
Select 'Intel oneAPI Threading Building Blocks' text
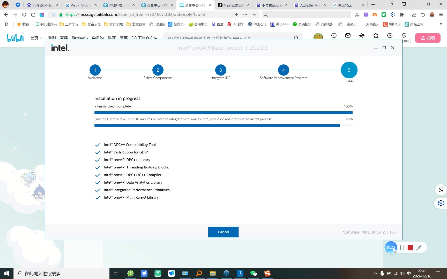(136, 167)
